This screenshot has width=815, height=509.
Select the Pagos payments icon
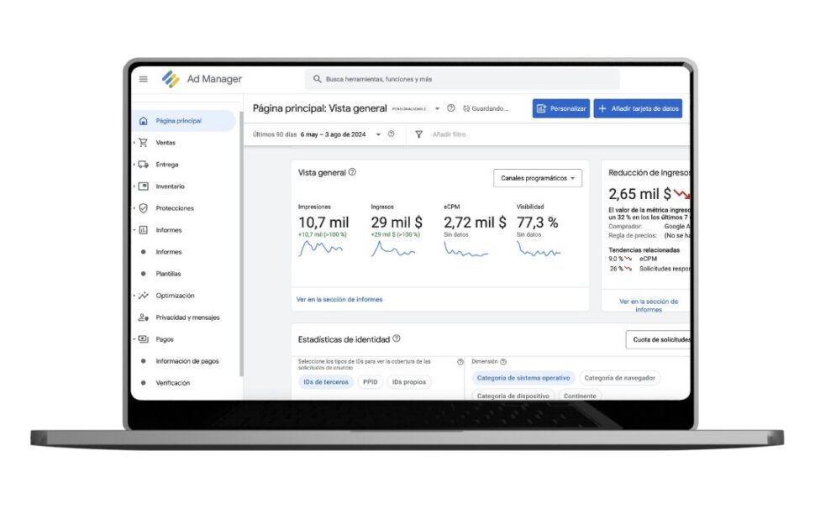coord(143,339)
